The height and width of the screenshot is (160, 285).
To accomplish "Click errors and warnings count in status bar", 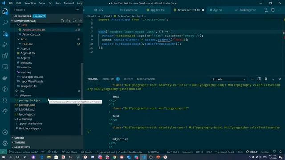I will click(53, 152).
